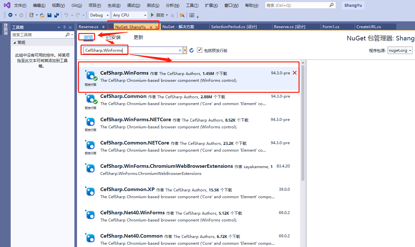This screenshot has height=247, width=415.
Task: Click the save file disk icon
Action: [49, 15]
